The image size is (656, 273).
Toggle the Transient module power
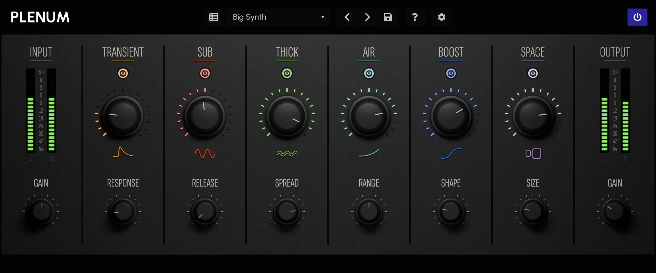point(123,73)
